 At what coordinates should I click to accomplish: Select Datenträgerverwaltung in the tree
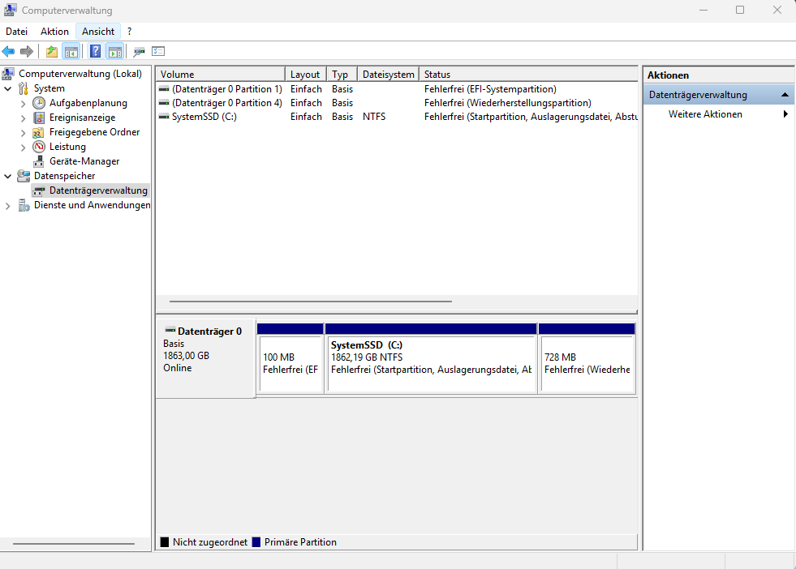(x=98, y=190)
